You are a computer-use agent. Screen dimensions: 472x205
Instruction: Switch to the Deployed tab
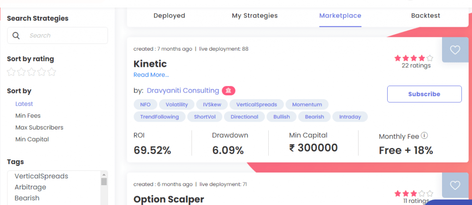coord(169,16)
